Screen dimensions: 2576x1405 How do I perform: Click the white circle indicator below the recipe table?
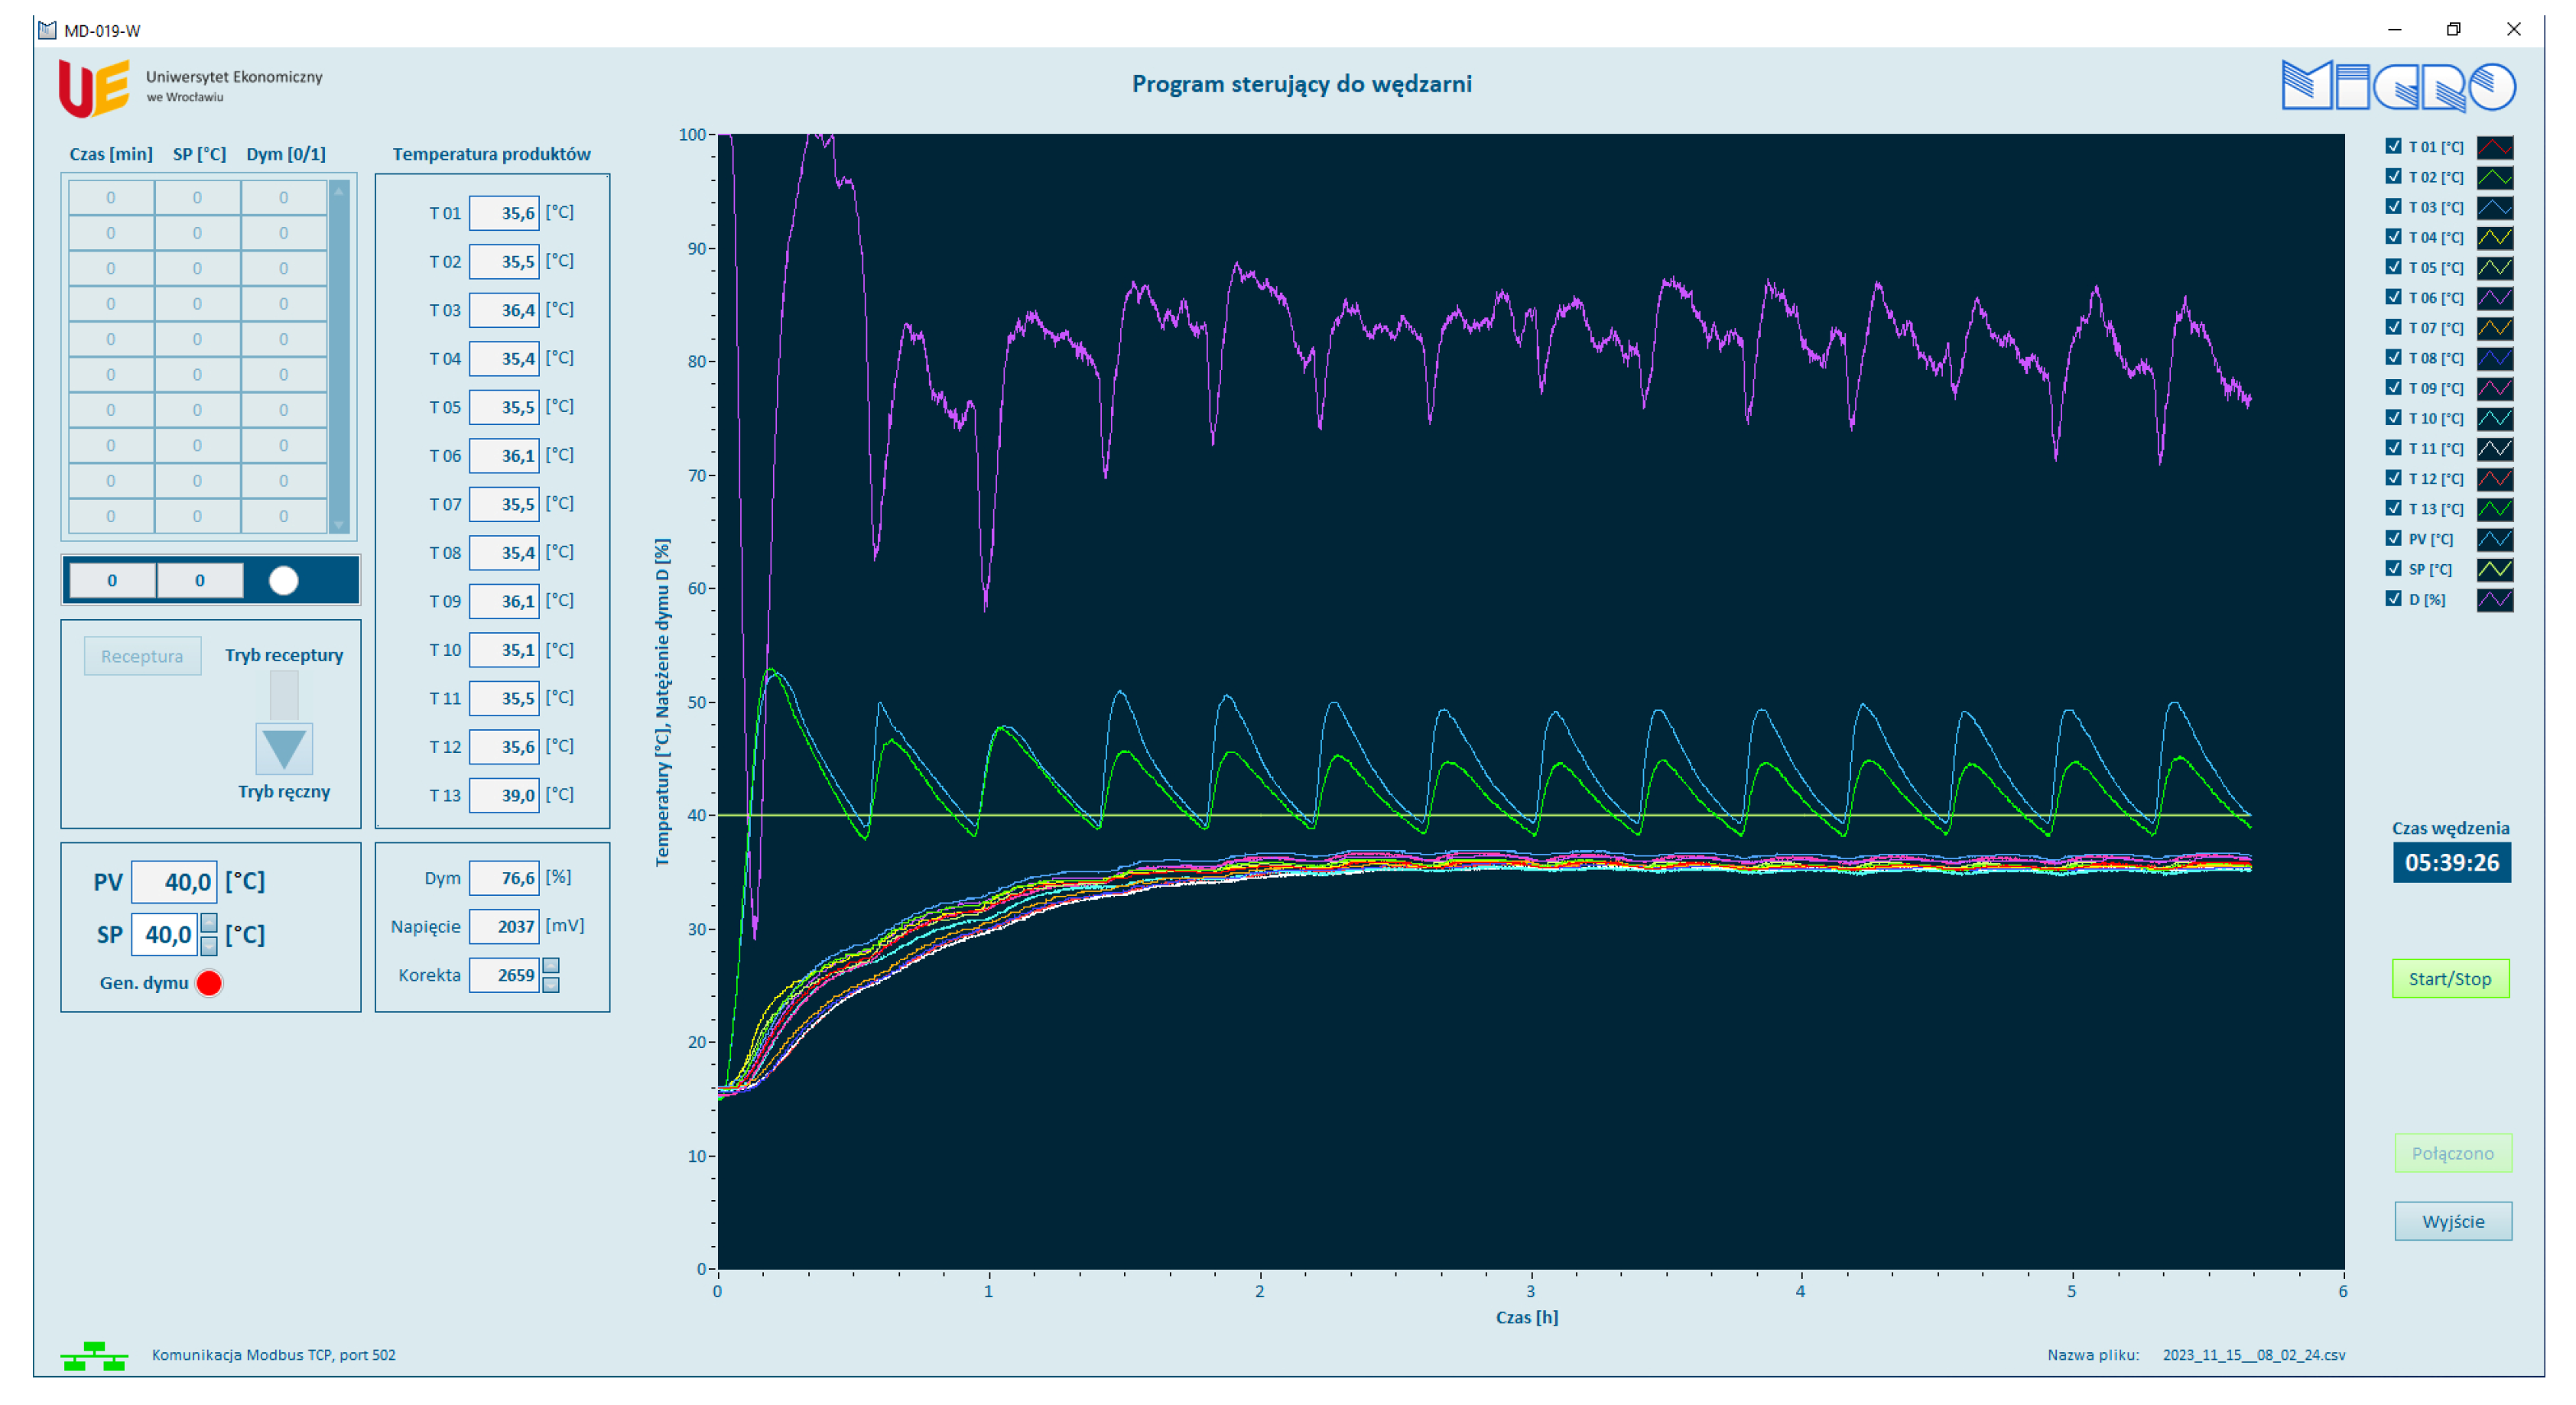[284, 580]
